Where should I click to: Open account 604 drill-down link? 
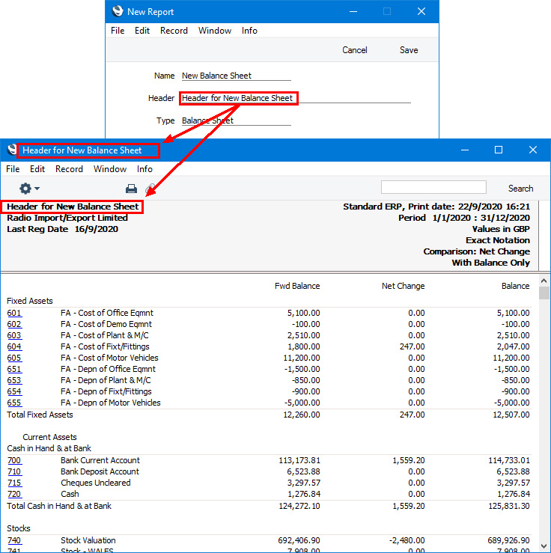click(x=14, y=346)
